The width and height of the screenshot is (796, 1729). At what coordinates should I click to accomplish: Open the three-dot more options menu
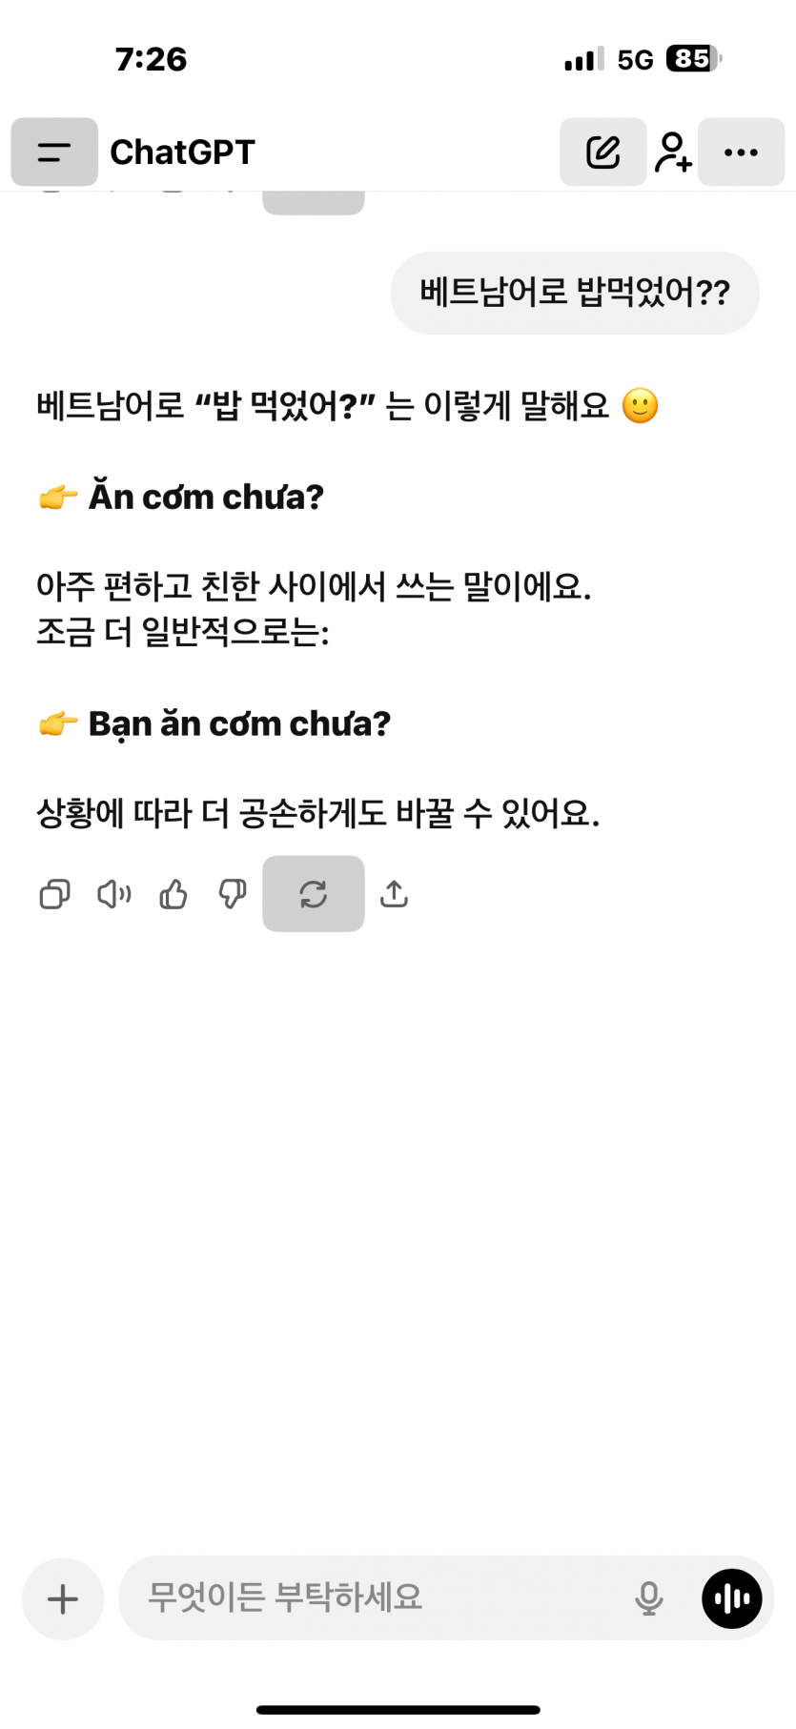tap(741, 153)
